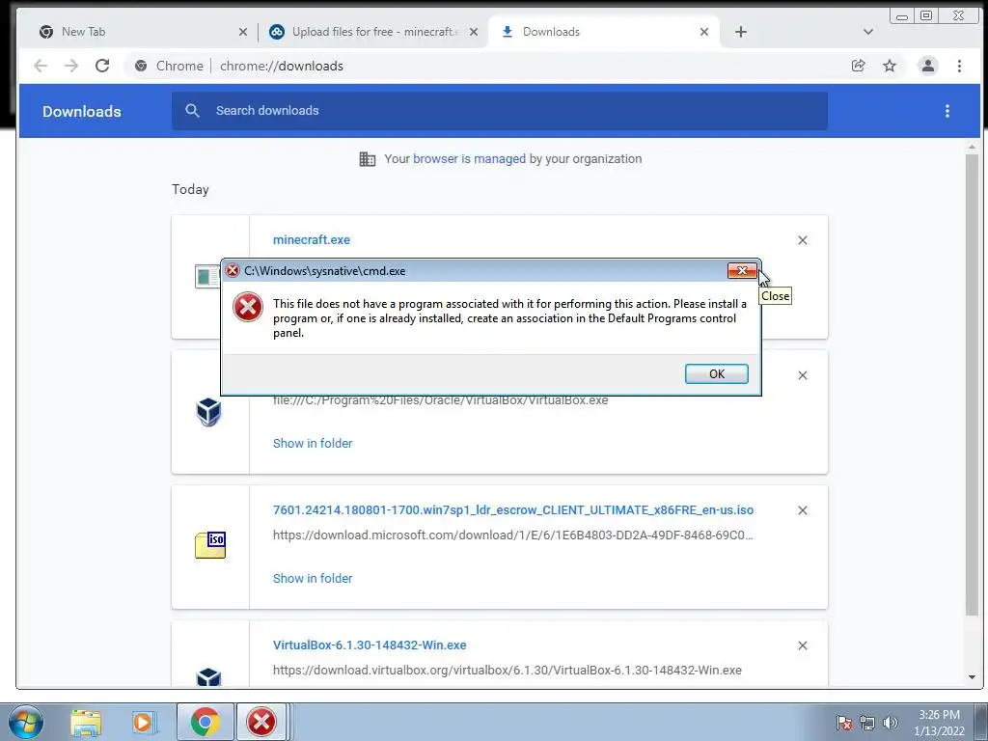This screenshot has height=741, width=988.
Task: Show VirtualBox.exe file in folder
Action: point(313,443)
